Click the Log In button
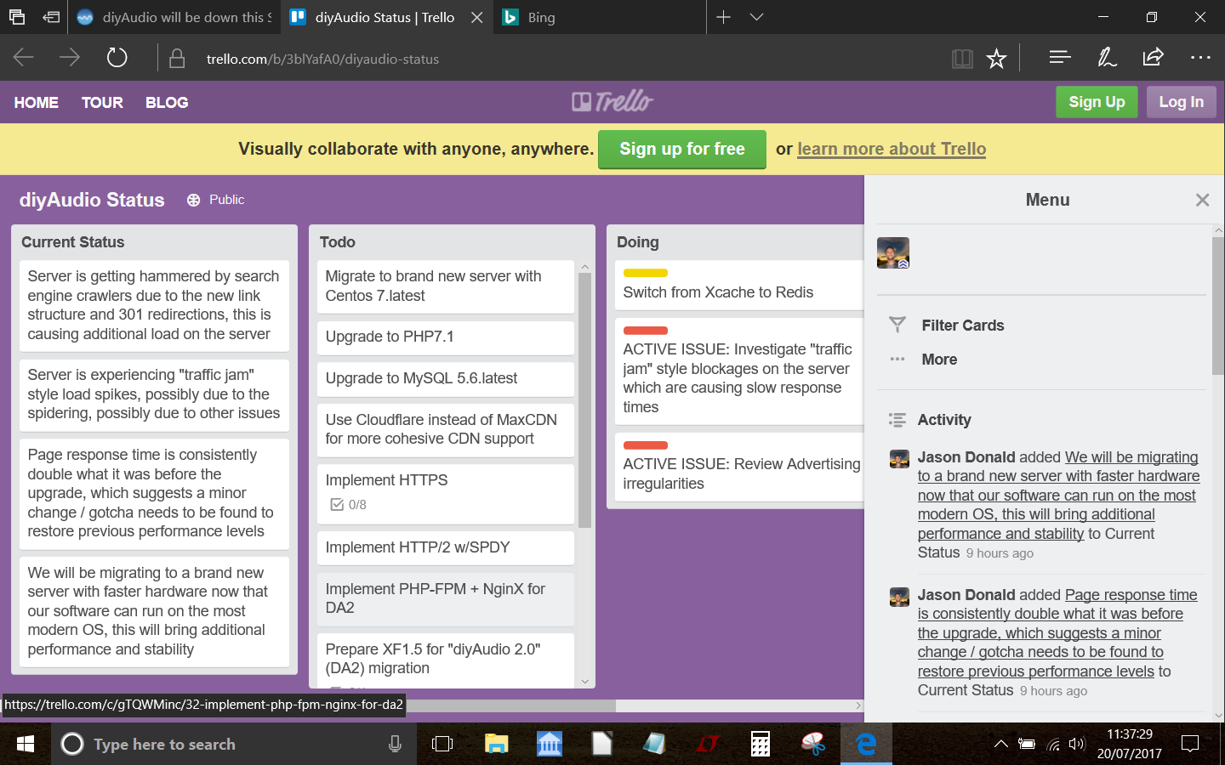This screenshot has width=1225, height=765. coord(1182,102)
